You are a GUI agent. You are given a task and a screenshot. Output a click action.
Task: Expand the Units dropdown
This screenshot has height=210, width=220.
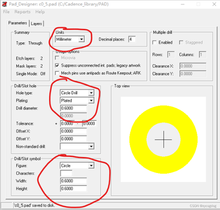tap(81, 39)
